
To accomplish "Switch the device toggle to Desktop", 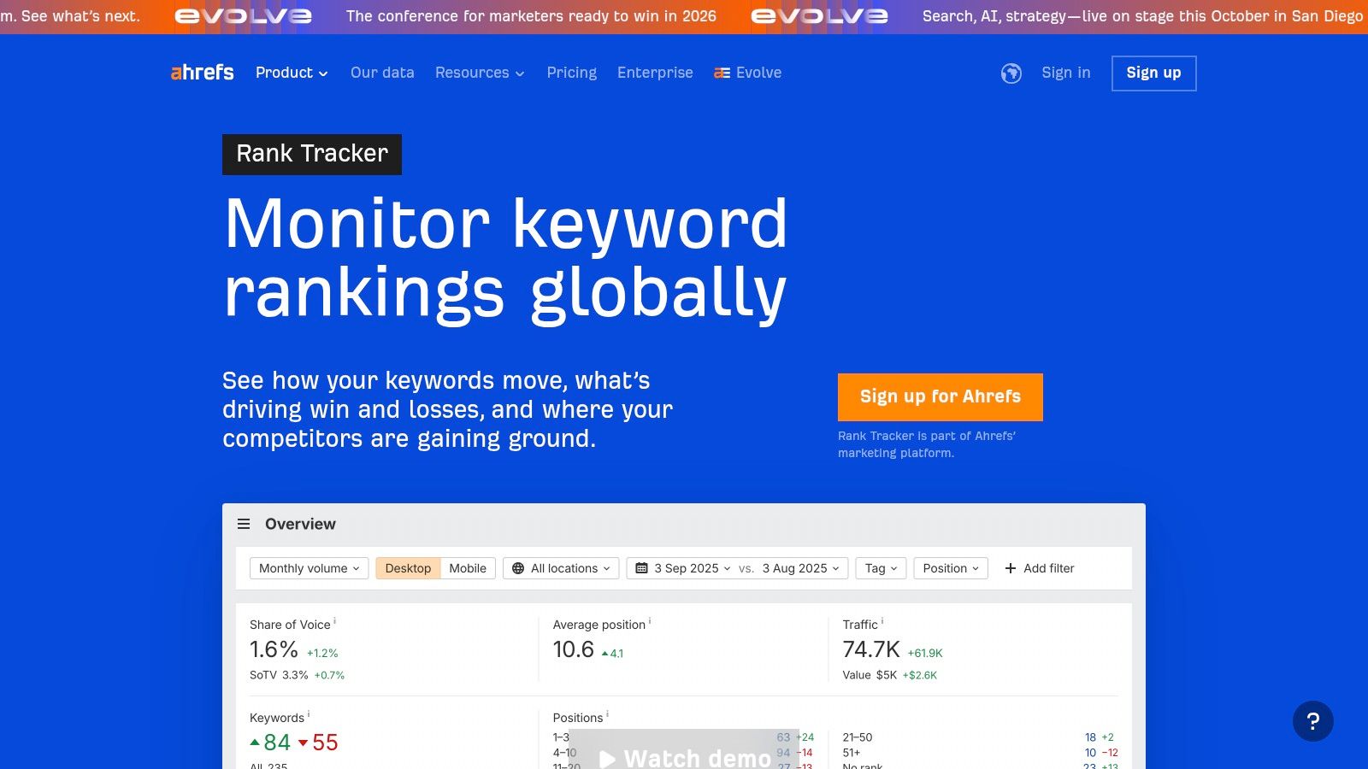I will coord(408,568).
